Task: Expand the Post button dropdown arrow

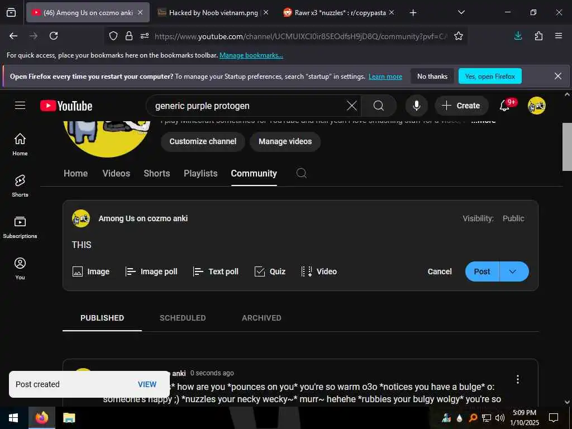Action: pyautogui.click(x=513, y=271)
